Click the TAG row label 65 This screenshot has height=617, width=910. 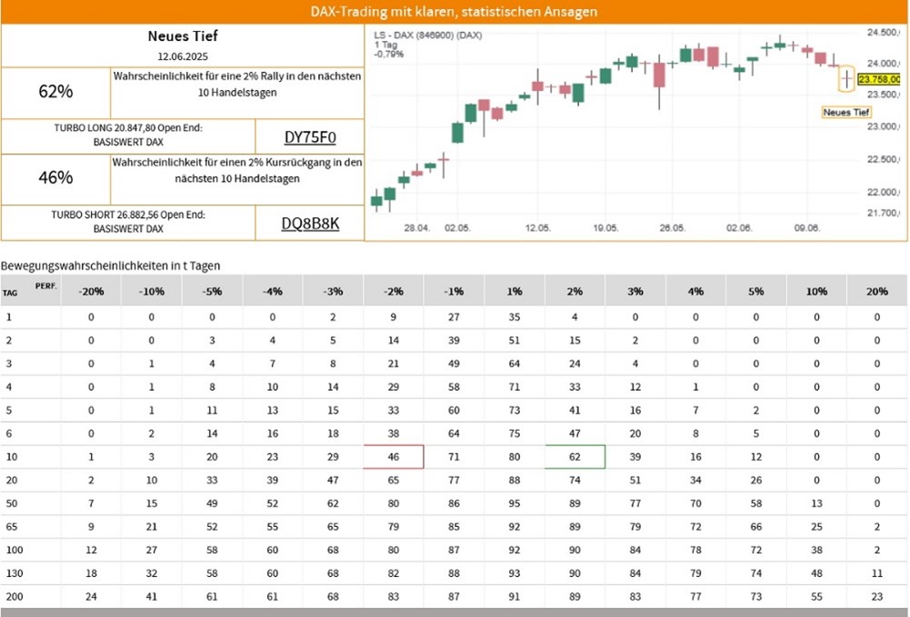(x=12, y=527)
